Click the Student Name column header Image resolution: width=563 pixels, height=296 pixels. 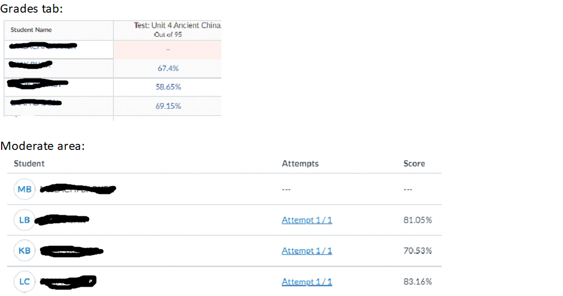31,30
